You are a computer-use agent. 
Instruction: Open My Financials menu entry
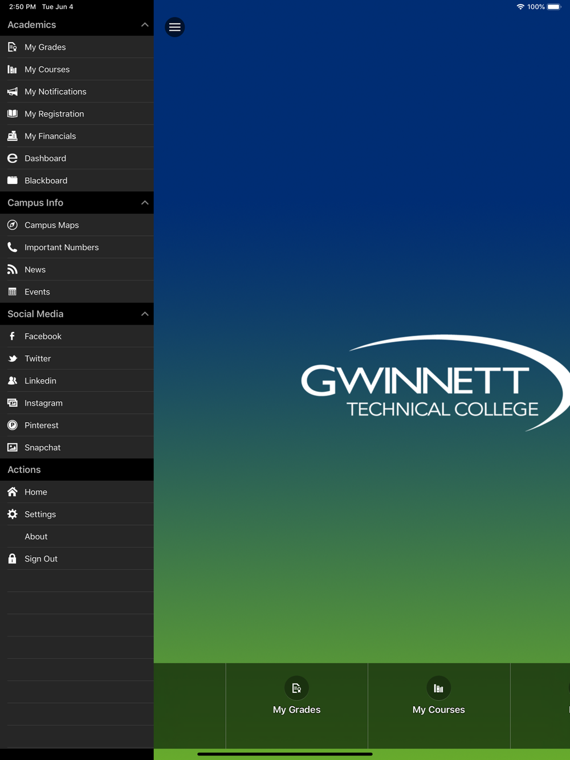[x=77, y=136]
